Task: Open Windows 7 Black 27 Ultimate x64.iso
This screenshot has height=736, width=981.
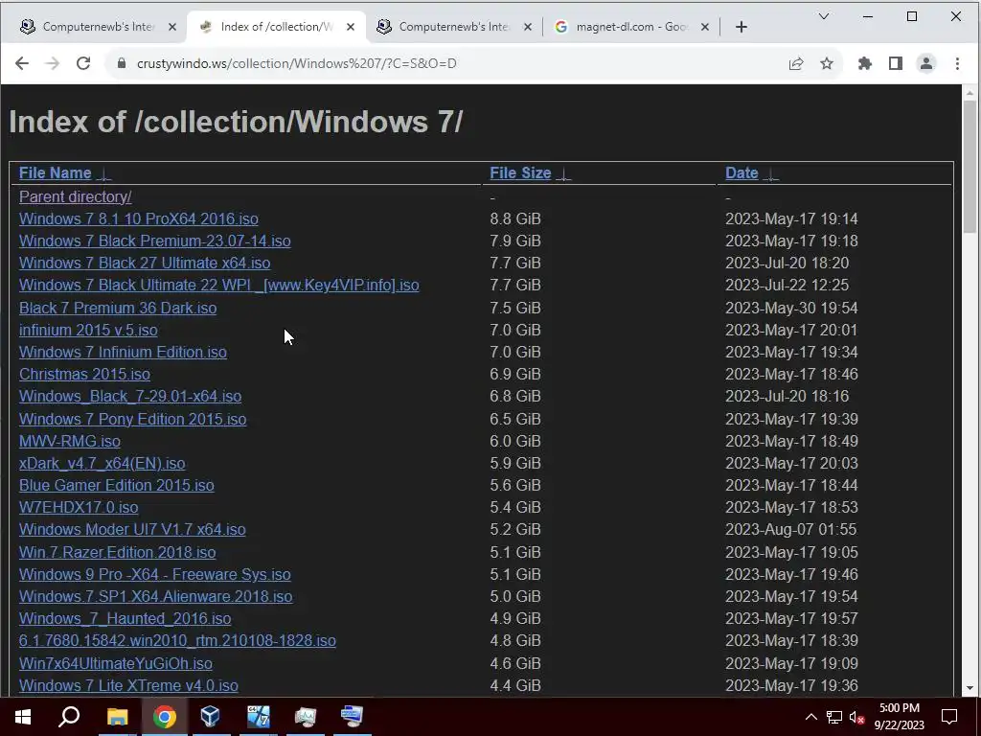Action: (145, 263)
